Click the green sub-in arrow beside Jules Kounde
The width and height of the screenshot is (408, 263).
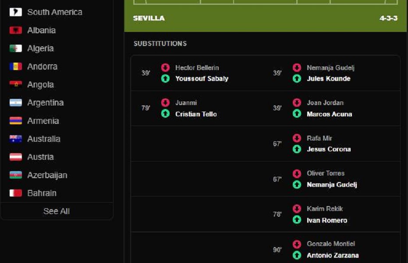coord(297,78)
